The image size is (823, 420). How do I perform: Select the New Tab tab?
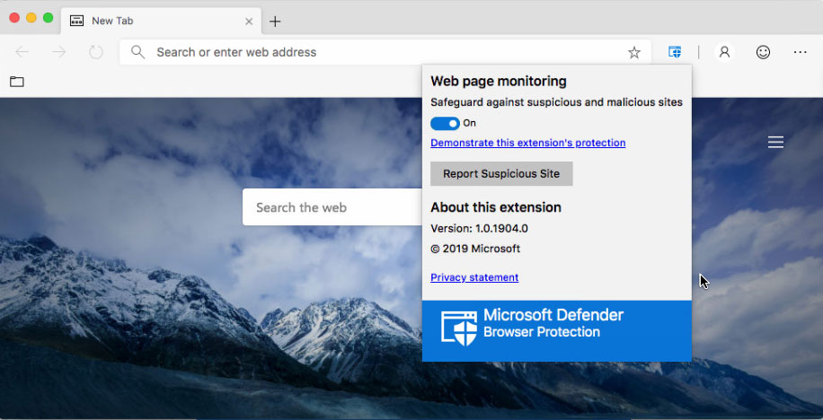click(x=161, y=21)
